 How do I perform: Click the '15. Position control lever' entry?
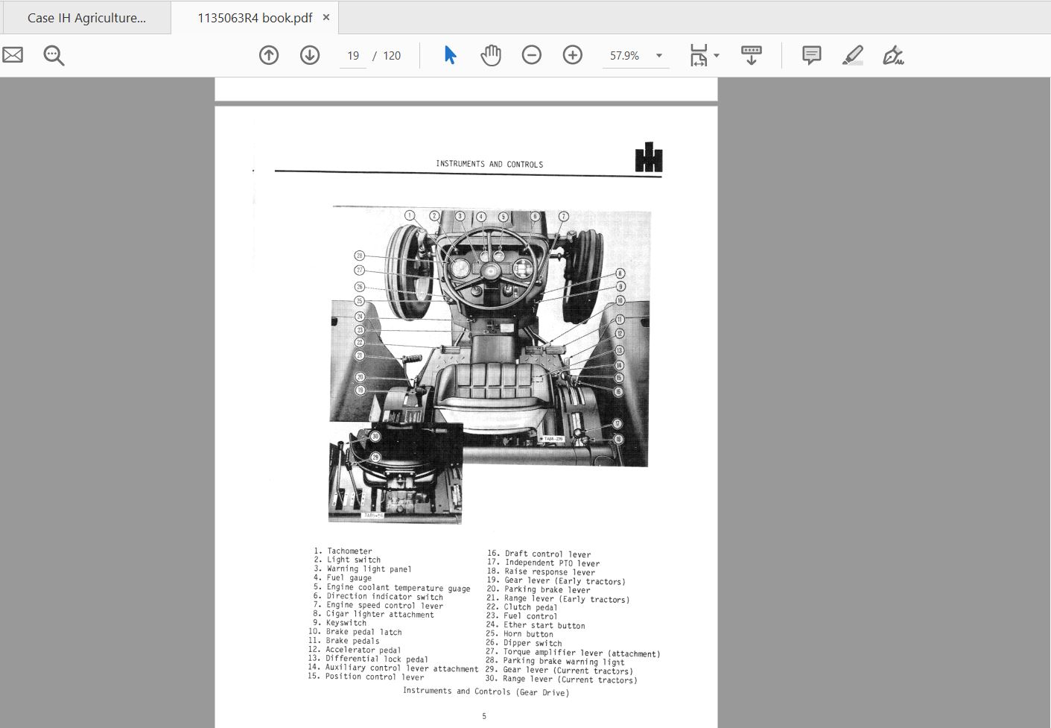point(366,677)
